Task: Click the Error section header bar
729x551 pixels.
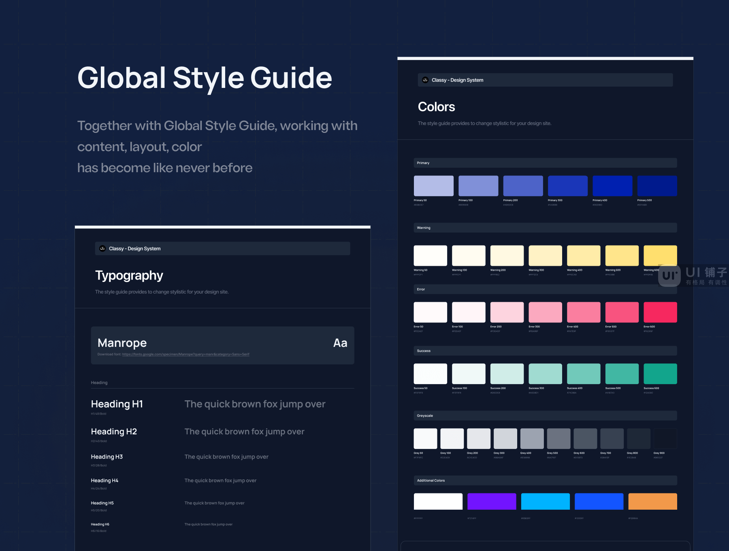Action: point(546,289)
